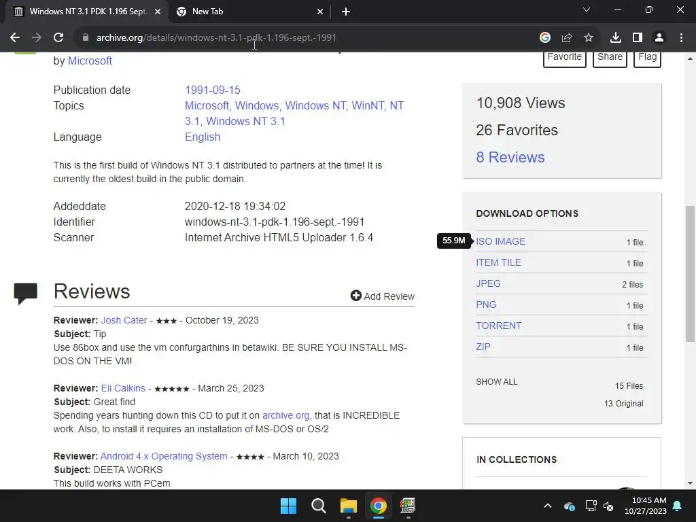Go back using the browser back arrow
This screenshot has width=696, height=522.
point(15,38)
